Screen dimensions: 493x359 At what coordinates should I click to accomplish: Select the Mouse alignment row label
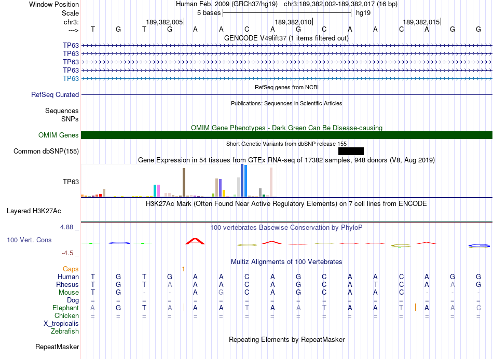coord(69,293)
